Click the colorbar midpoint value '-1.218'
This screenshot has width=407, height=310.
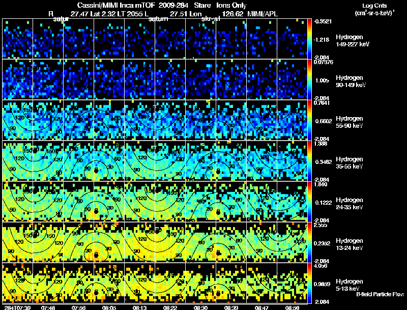tap(322, 40)
